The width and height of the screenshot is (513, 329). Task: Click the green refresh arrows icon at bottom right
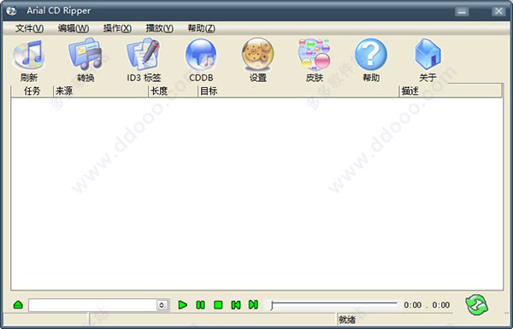click(477, 305)
